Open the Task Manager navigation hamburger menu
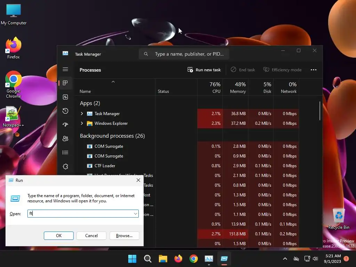Image resolution: width=356 pixels, height=267 pixels. point(65,69)
